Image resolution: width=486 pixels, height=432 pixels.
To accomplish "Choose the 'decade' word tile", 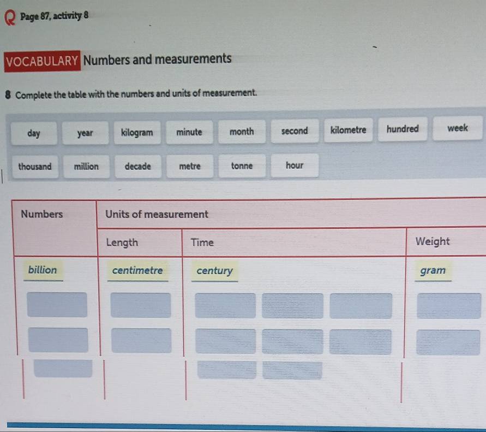I will click(x=138, y=167).
